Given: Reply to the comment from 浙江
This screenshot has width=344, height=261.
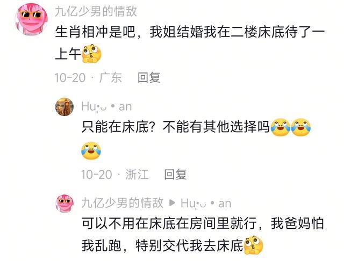Looking at the screenshot, I should point(176,175).
